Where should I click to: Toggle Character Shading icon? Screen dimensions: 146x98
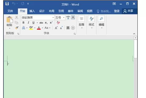coord(68,28)
